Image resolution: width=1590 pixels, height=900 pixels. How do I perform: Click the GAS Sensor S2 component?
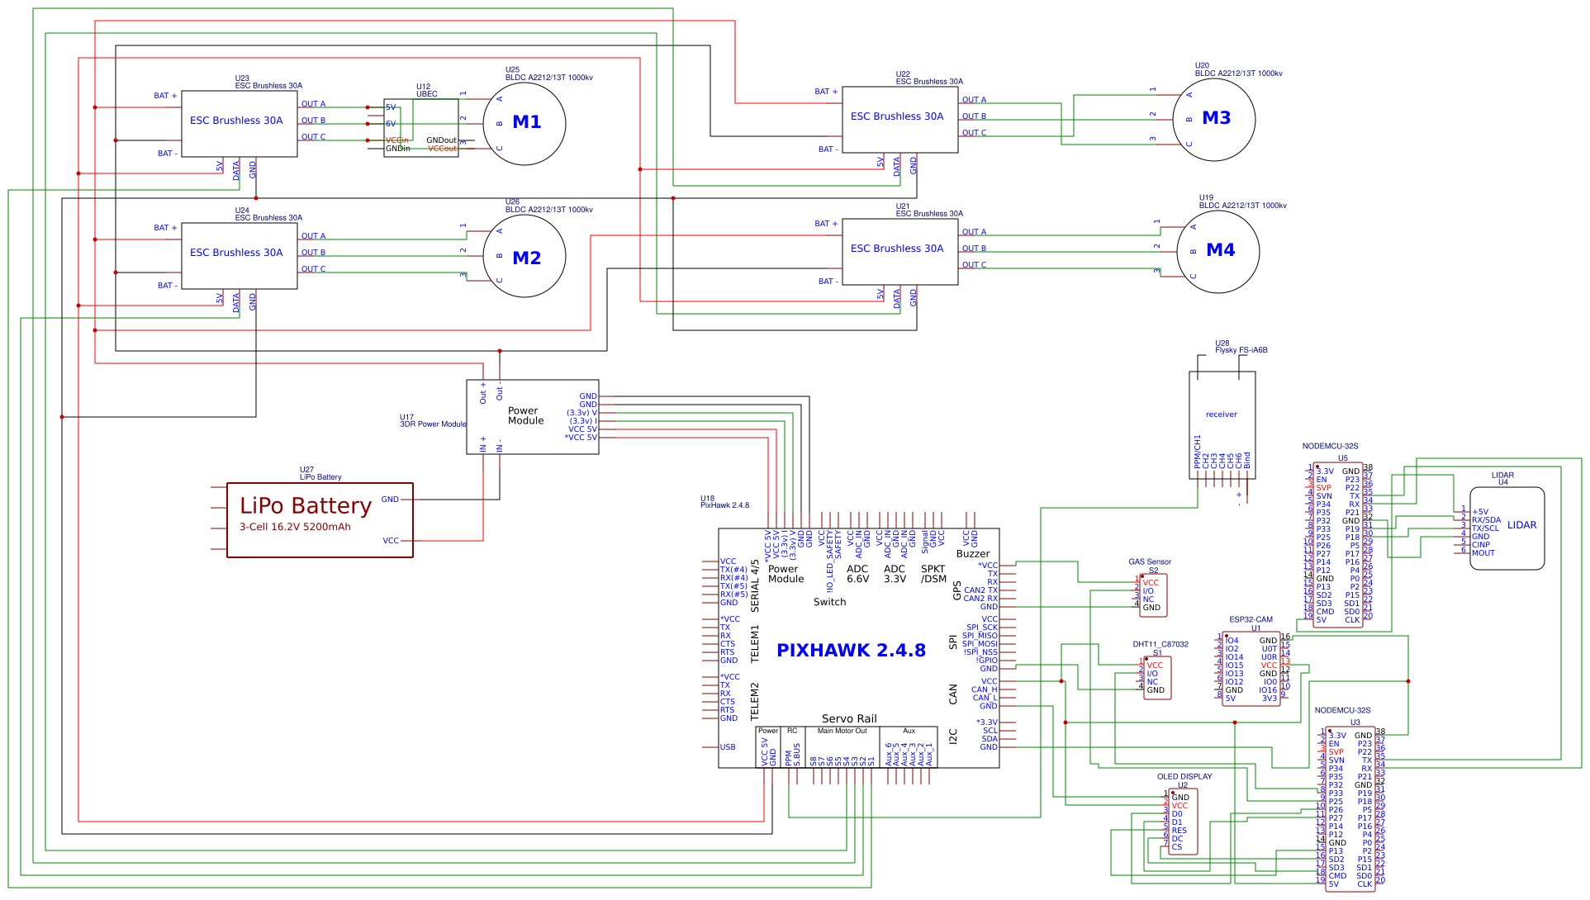tap(1153, 595)
